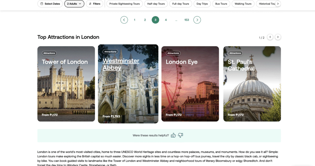
Task: Open the Filters panel
Action: coord(94,4)
